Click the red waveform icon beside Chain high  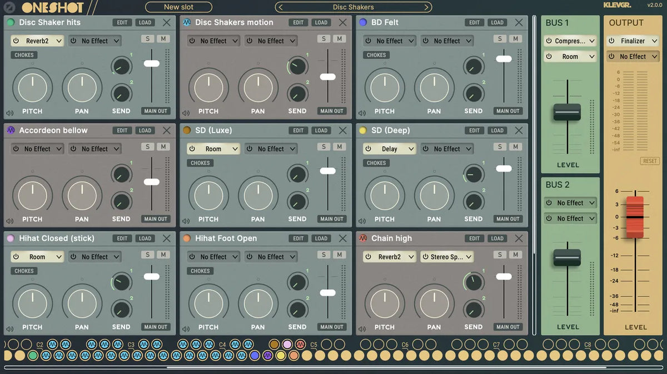coord(363,238)
